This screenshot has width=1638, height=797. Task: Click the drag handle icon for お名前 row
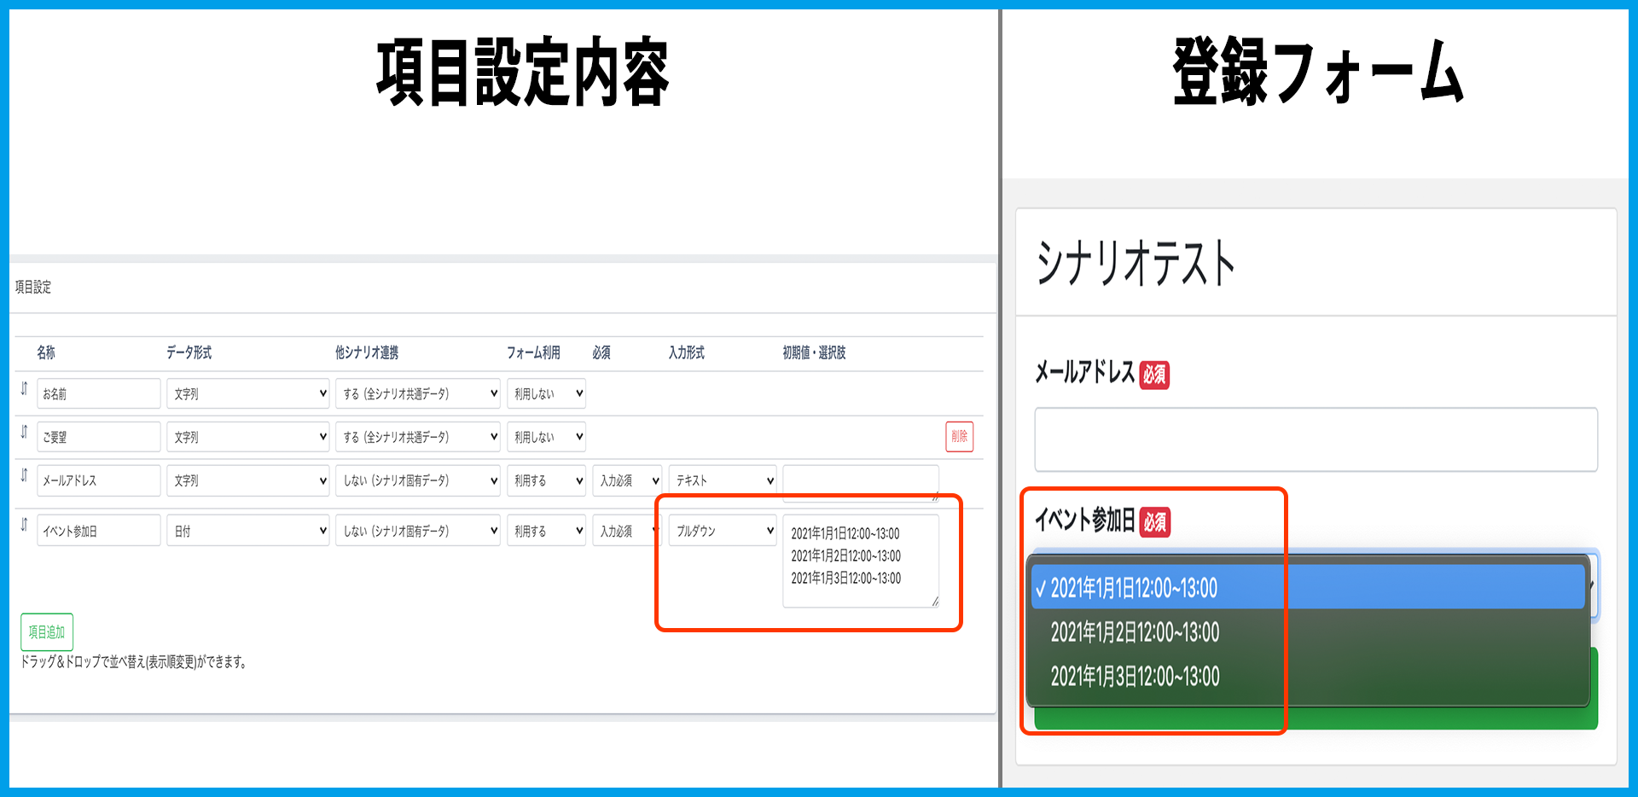(24, 389)
